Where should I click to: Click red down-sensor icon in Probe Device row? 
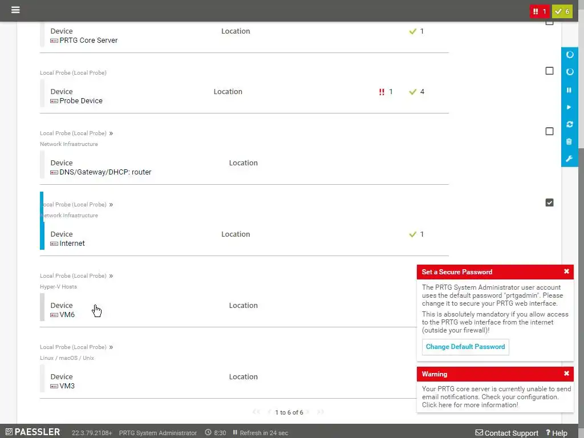(382, 92)
